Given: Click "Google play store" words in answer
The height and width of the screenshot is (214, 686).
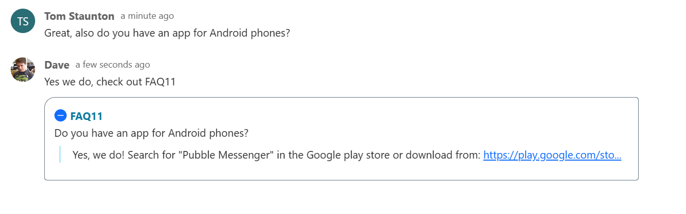Looking at the screenshot, I should coord(348,155).
